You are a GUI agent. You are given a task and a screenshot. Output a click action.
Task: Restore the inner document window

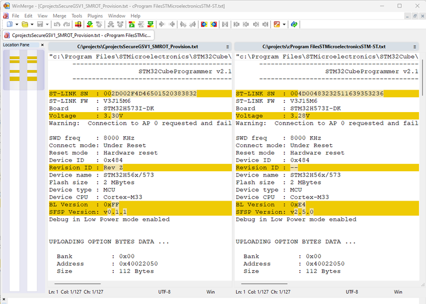[x=415, y=16]
